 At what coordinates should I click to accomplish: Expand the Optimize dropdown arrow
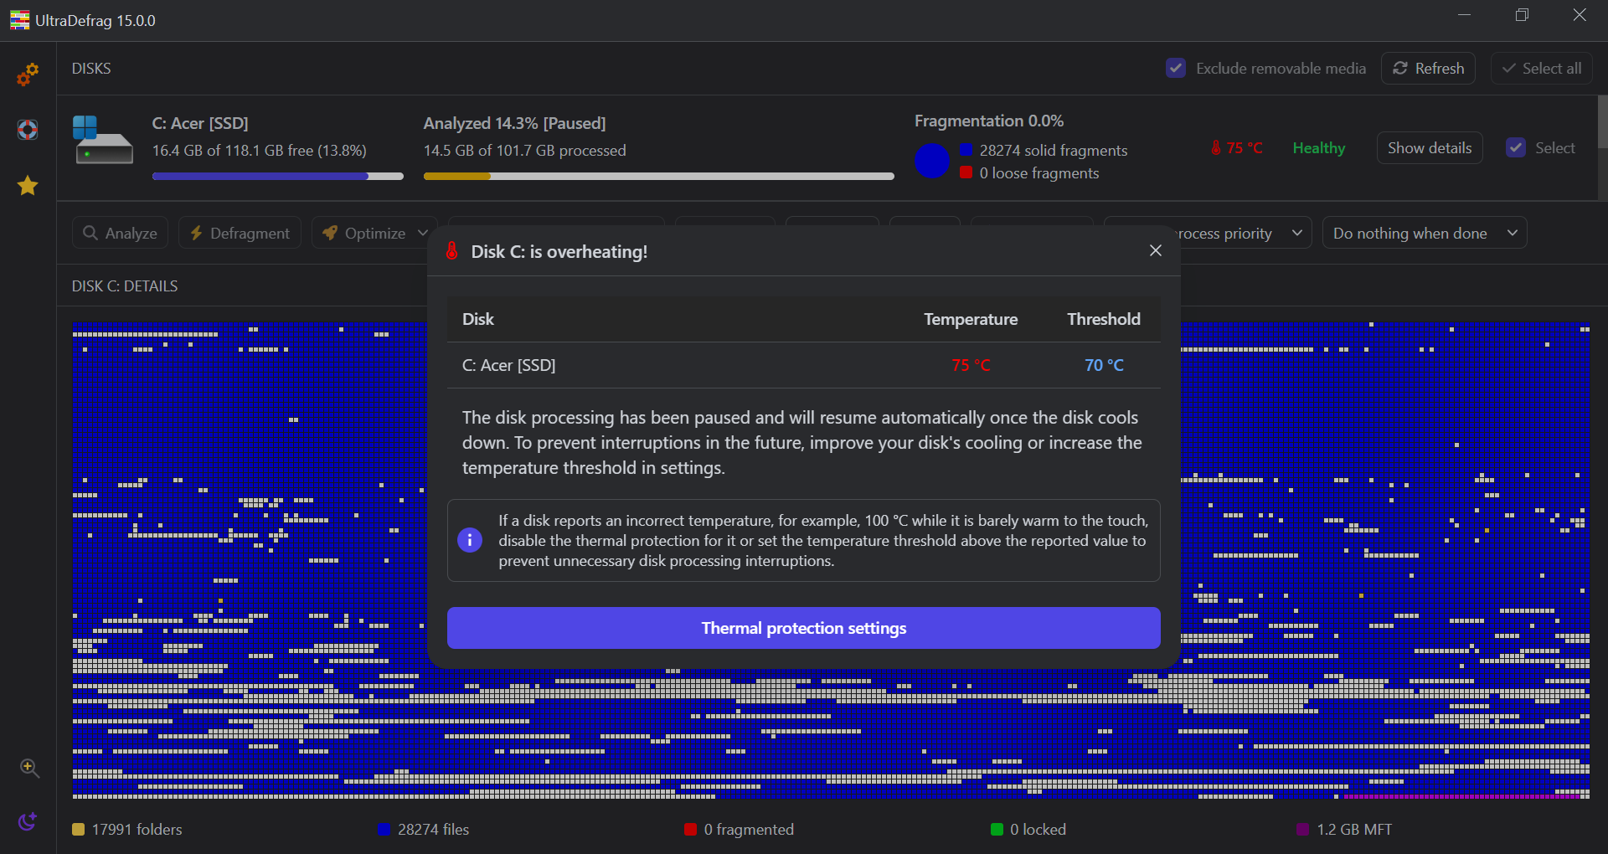point(423,233)
